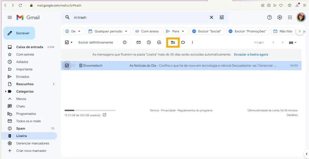Click the browser reload button

[20, 5]
